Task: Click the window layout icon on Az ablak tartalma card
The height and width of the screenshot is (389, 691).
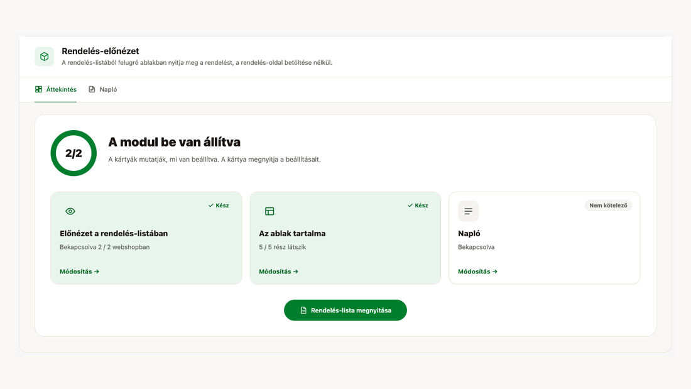Action: click(269, 211)
